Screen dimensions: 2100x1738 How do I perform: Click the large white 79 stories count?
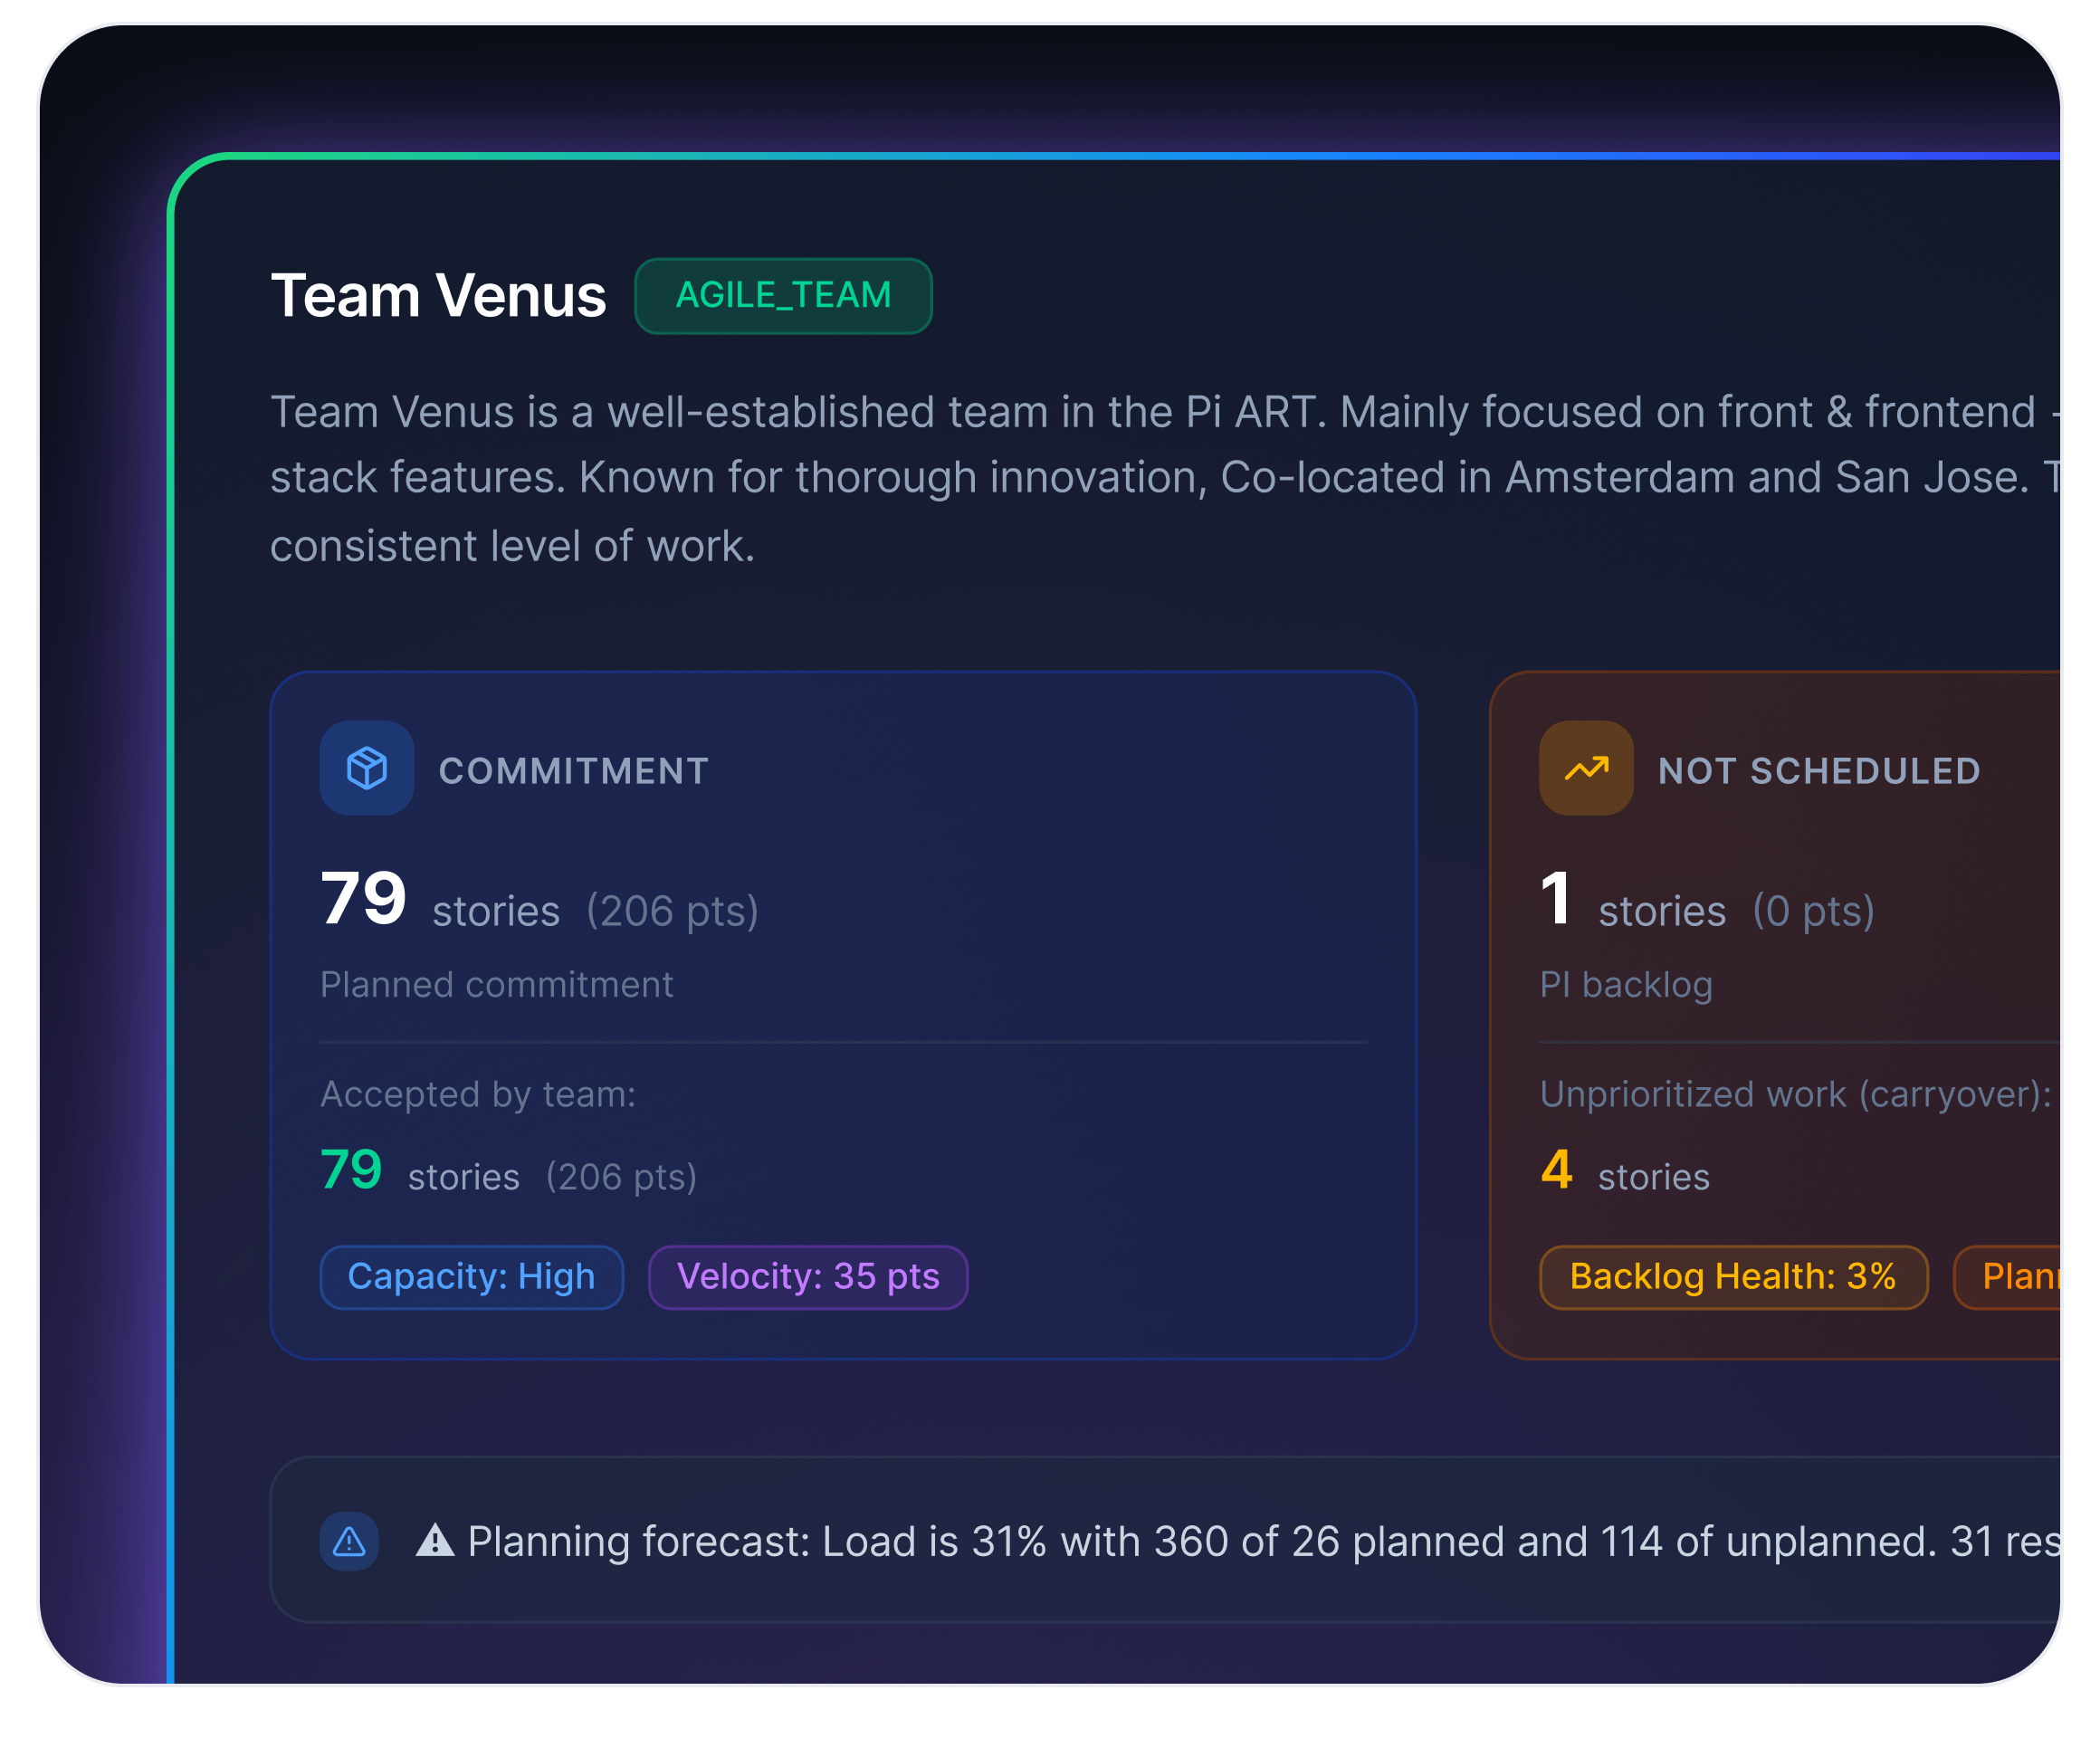coord(363,899)
